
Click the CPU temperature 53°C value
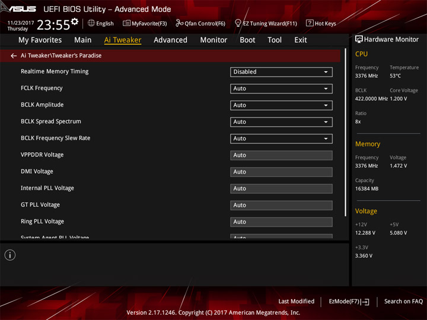pos(395,76)
